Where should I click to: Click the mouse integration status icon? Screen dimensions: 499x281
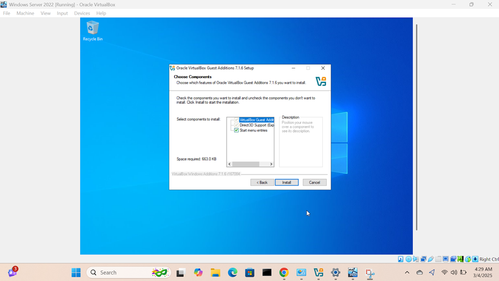tap(468, 259)
